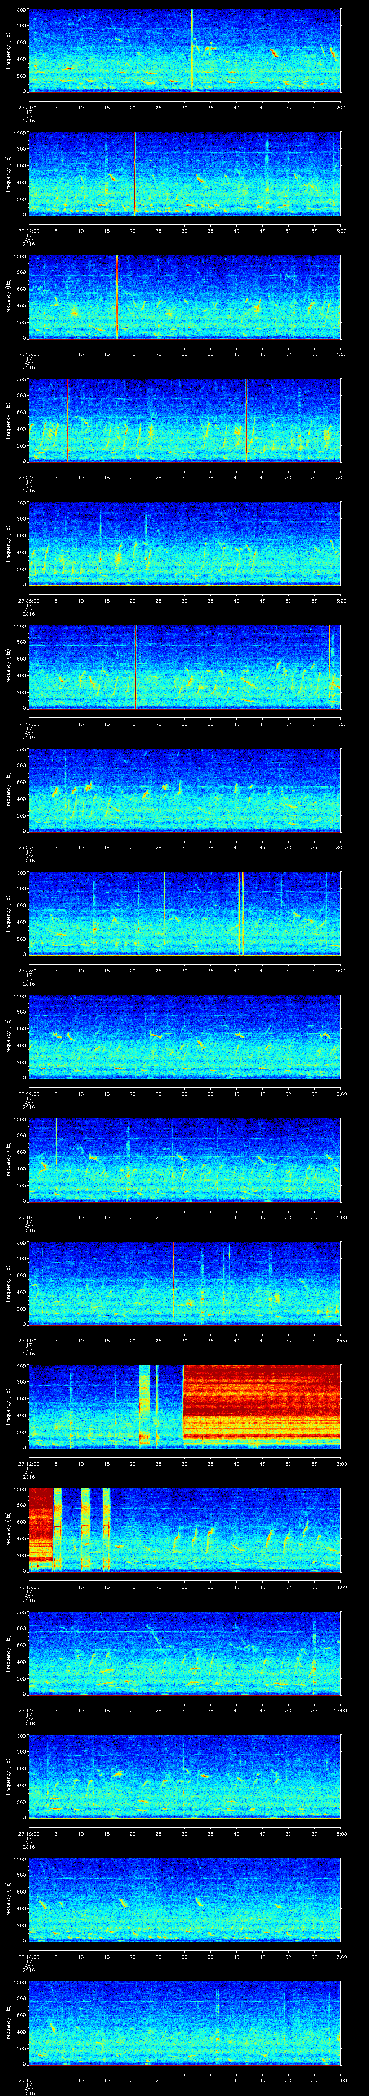The image size is (369, 2096).
Task: Click the 23:03:00 start time label
Action: point(29,354)
